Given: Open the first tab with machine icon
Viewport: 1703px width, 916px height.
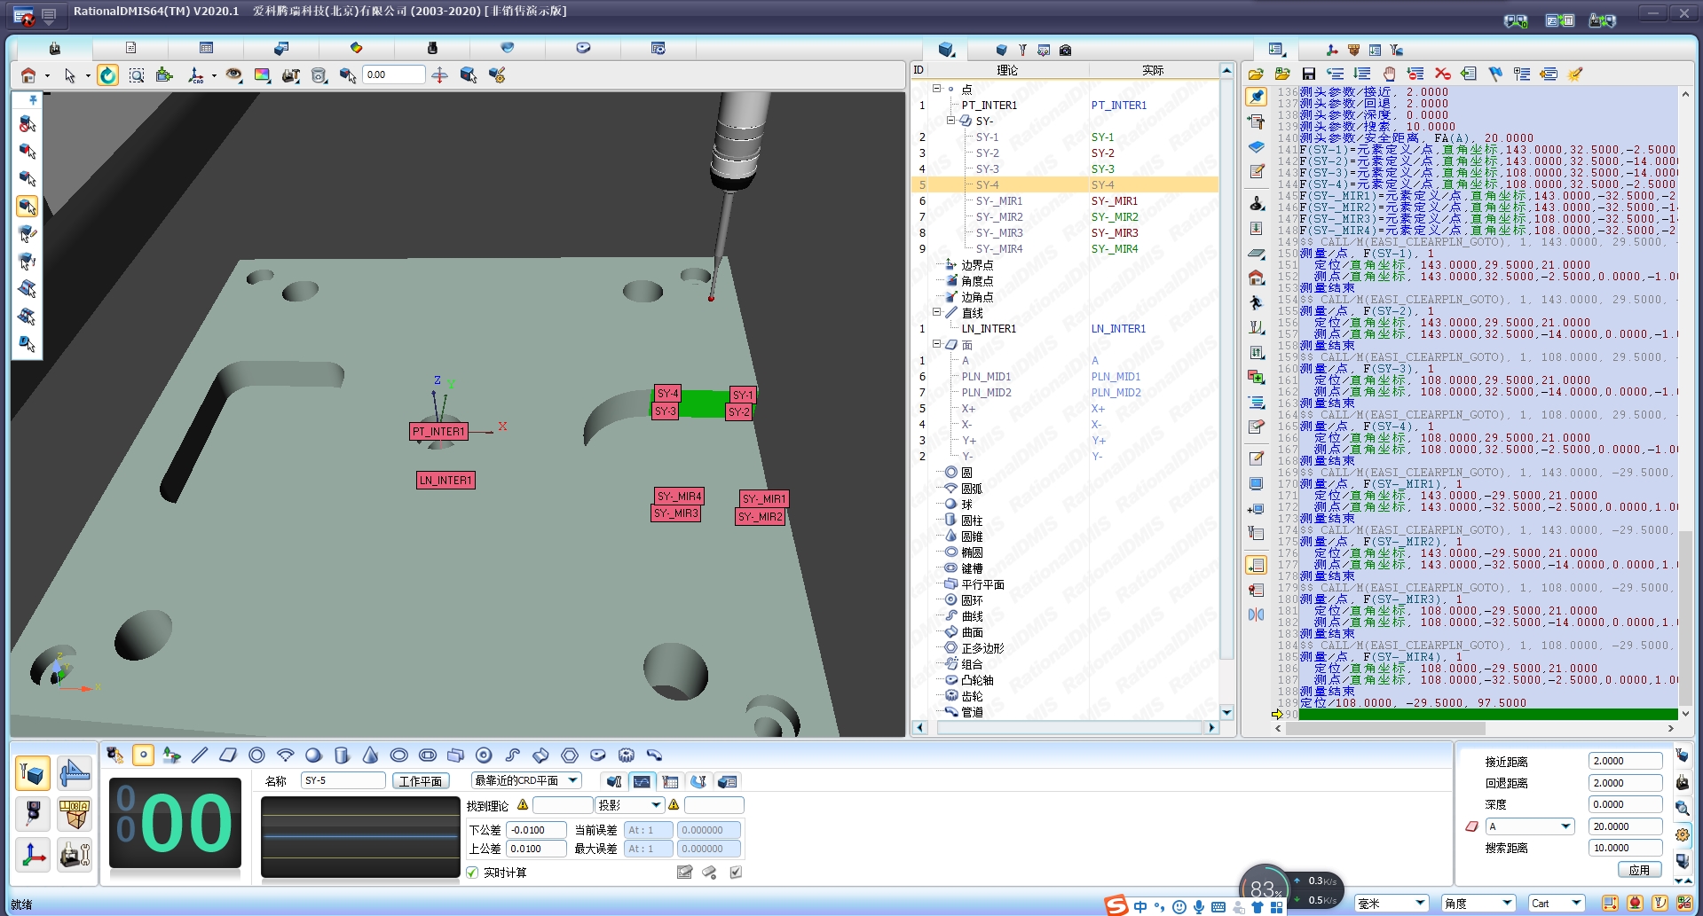Looking at the screenshot, I should click(x=55, y=48).
